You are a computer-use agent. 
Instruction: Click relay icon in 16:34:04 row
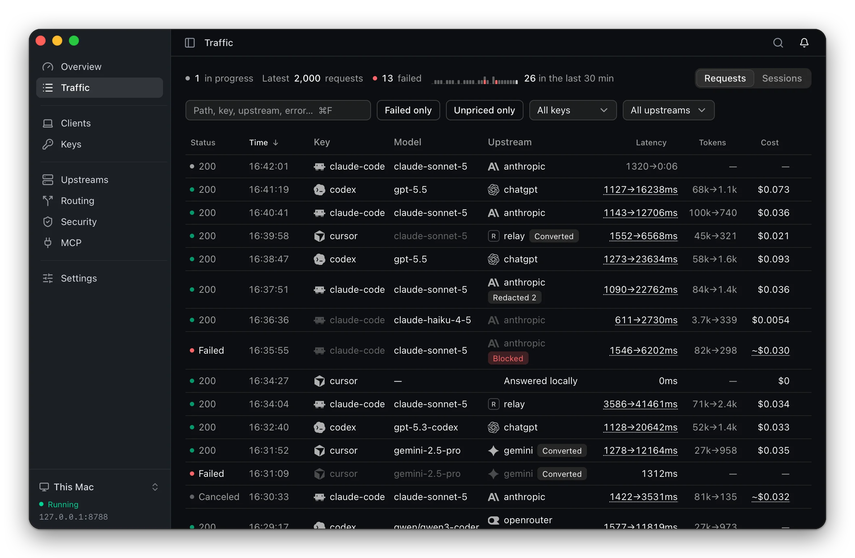tap(493, 404)
